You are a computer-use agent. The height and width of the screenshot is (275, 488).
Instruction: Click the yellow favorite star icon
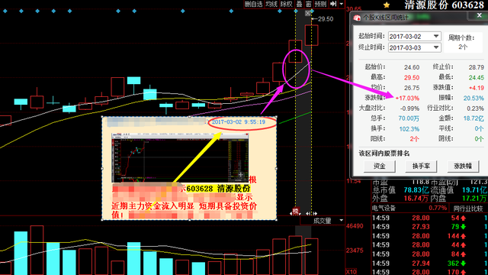click(x=387, y=5)
